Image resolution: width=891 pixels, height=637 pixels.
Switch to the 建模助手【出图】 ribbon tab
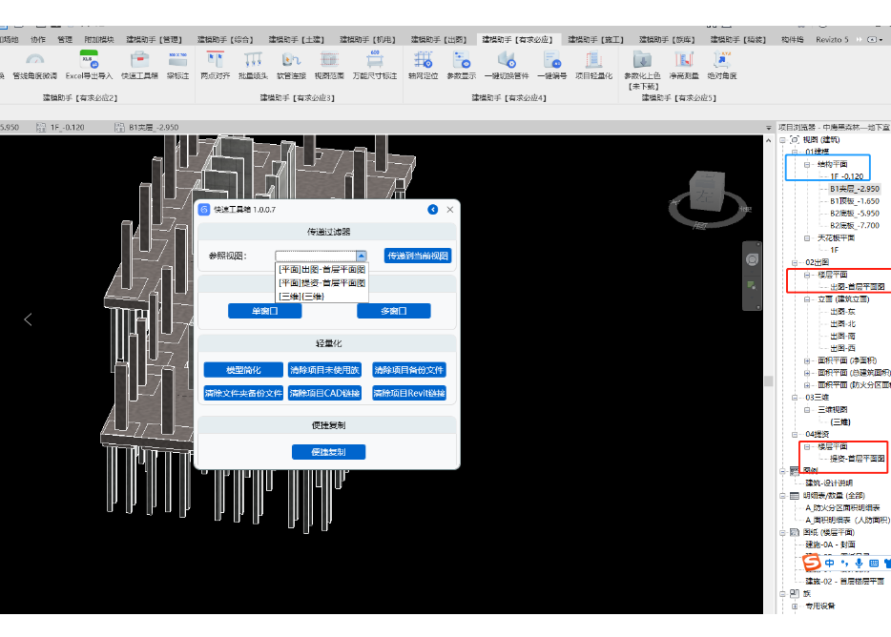pos(439,40)
